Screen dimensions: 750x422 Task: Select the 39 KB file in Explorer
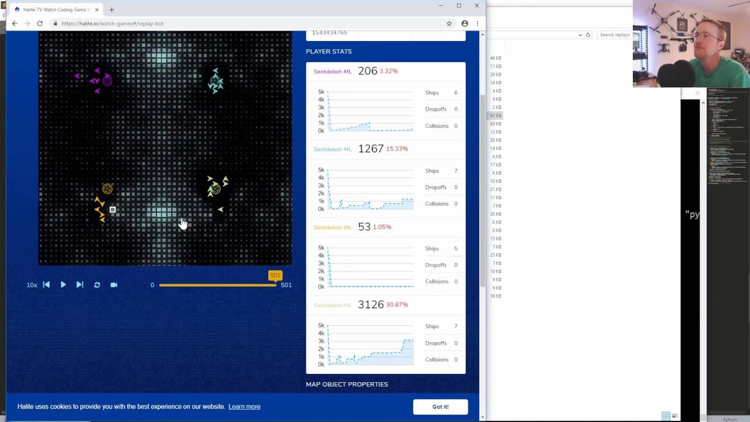[496, 296]
